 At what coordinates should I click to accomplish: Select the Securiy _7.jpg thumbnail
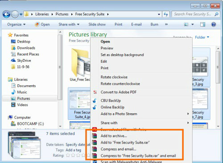[x=201, y=103]
